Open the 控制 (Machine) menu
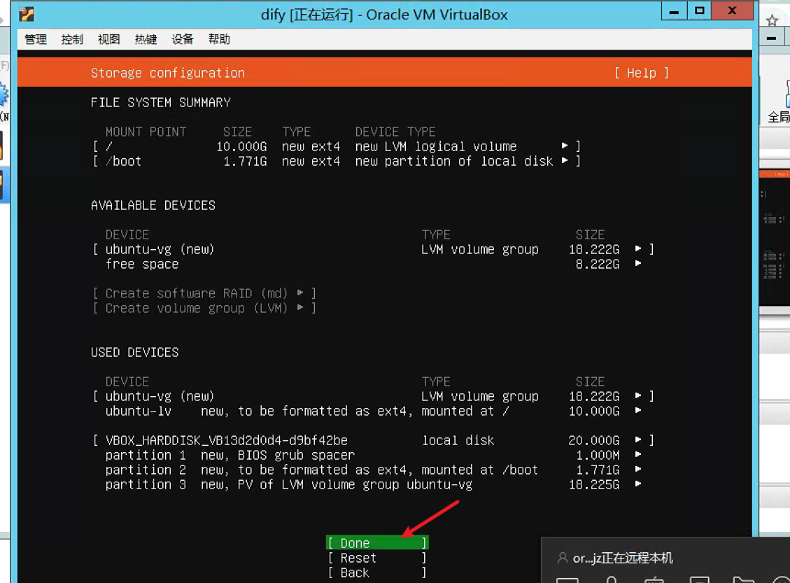The width and height of the screenshot is (790, 583). pos(71,39)
